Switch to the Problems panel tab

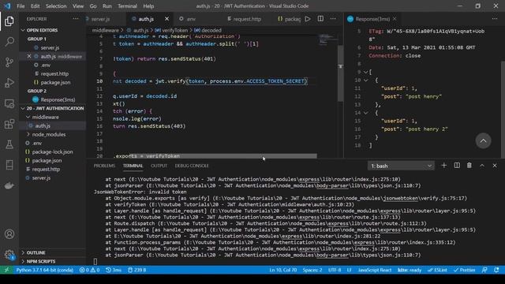coord(104,166)
